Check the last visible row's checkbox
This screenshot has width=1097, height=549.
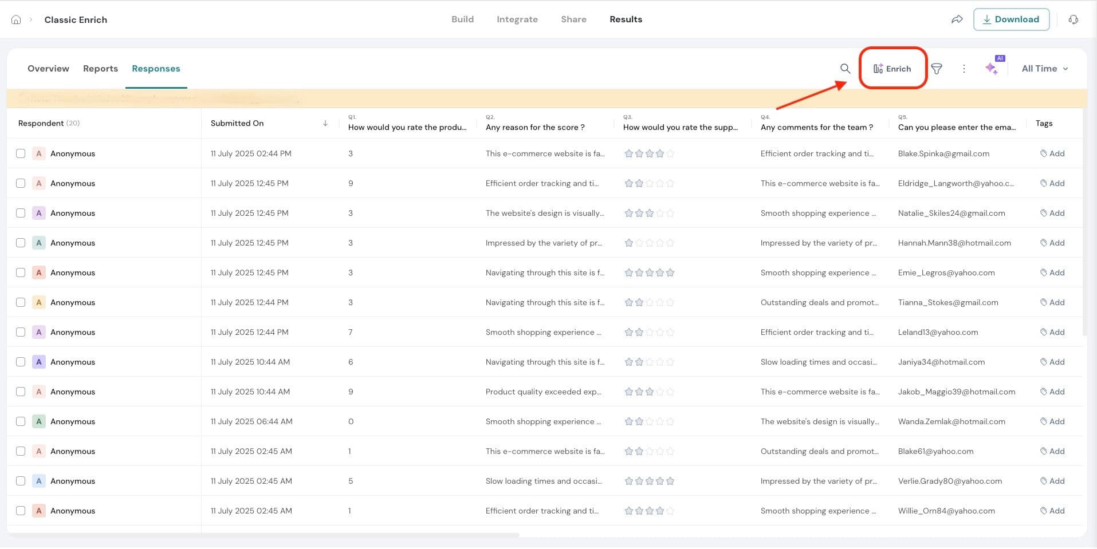(x=21, y=511)
